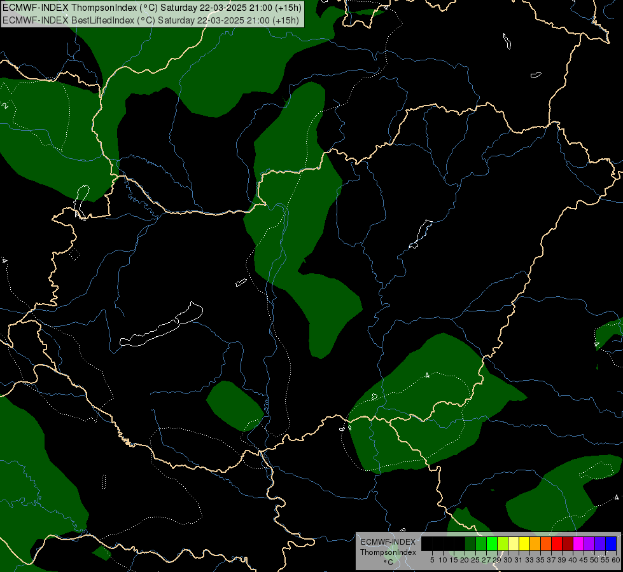Select the red 37–39 legend swatch
The width and height of the screenshot is (623, 572).
pyautogui.click(x=557, y=543)
